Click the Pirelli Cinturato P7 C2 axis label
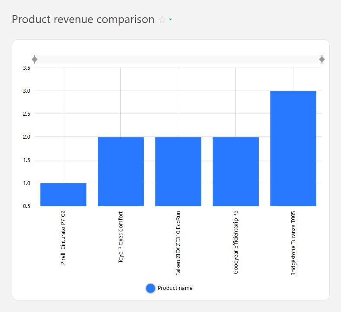The width and height of the screenshot is (341, 312). pyautogui.click(x=63, y=238)
